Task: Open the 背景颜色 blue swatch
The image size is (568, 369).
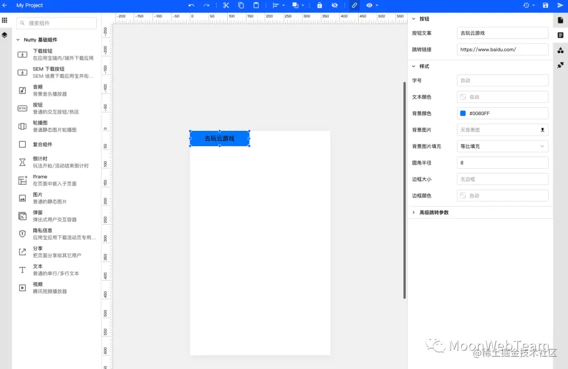Action: (x=463, y=114)
